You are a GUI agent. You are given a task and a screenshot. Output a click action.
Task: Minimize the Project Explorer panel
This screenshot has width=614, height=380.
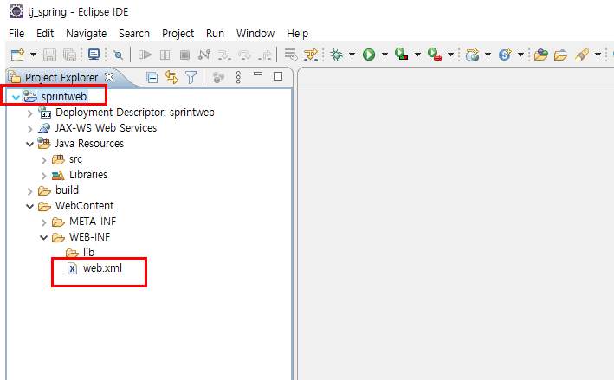(x=258, y=74)
